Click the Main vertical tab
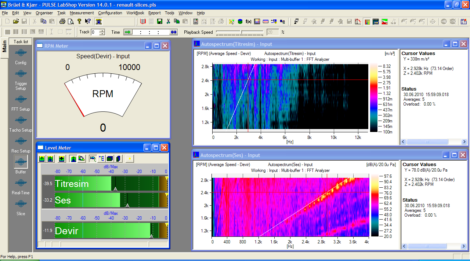Image resolution: width=470 pixels, height=261 pixels. tap(4, 45)
